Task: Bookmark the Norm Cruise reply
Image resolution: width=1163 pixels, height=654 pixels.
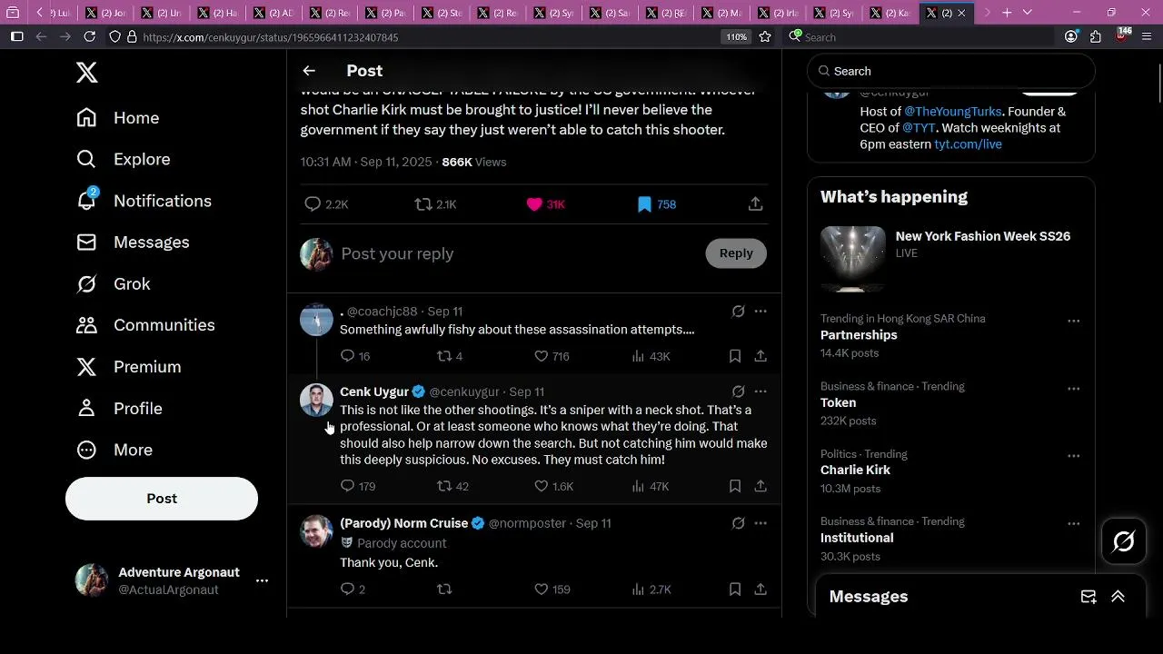Action: (x=735, y=590)
